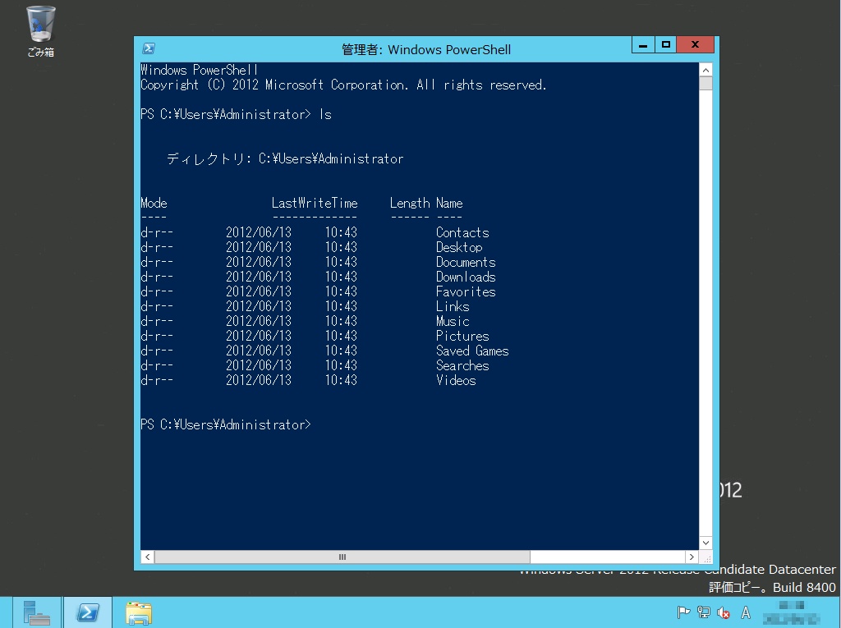841x628 pixels.
Task: Click the vertical scrollbar thumb
Action: point(705,84)
